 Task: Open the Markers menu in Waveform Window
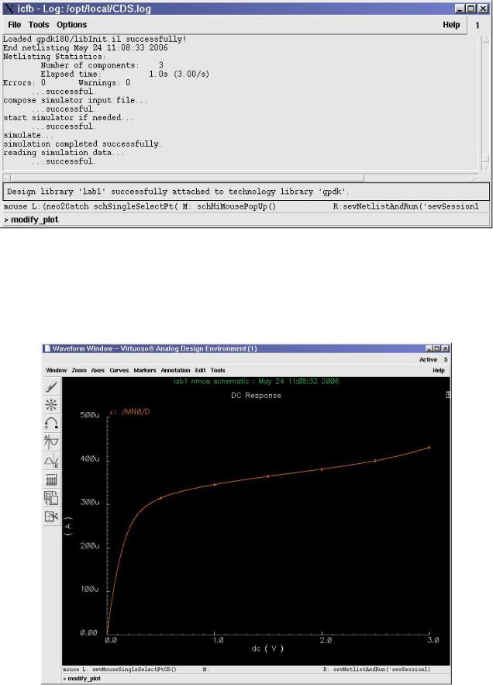(145, 370)
